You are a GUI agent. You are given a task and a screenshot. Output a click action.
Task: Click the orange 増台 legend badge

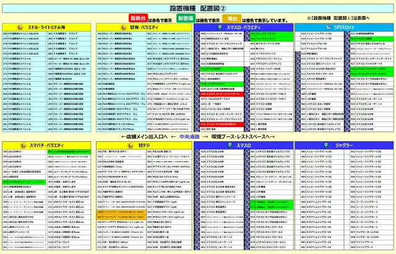tap(232, 19)
